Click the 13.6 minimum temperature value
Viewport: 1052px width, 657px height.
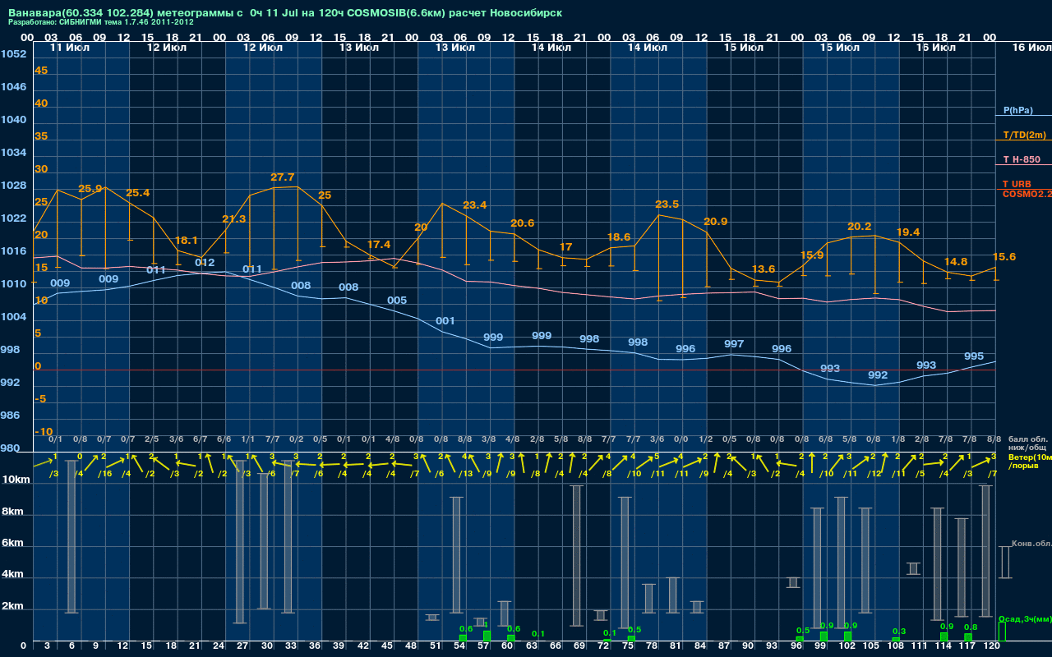(764, 269)
